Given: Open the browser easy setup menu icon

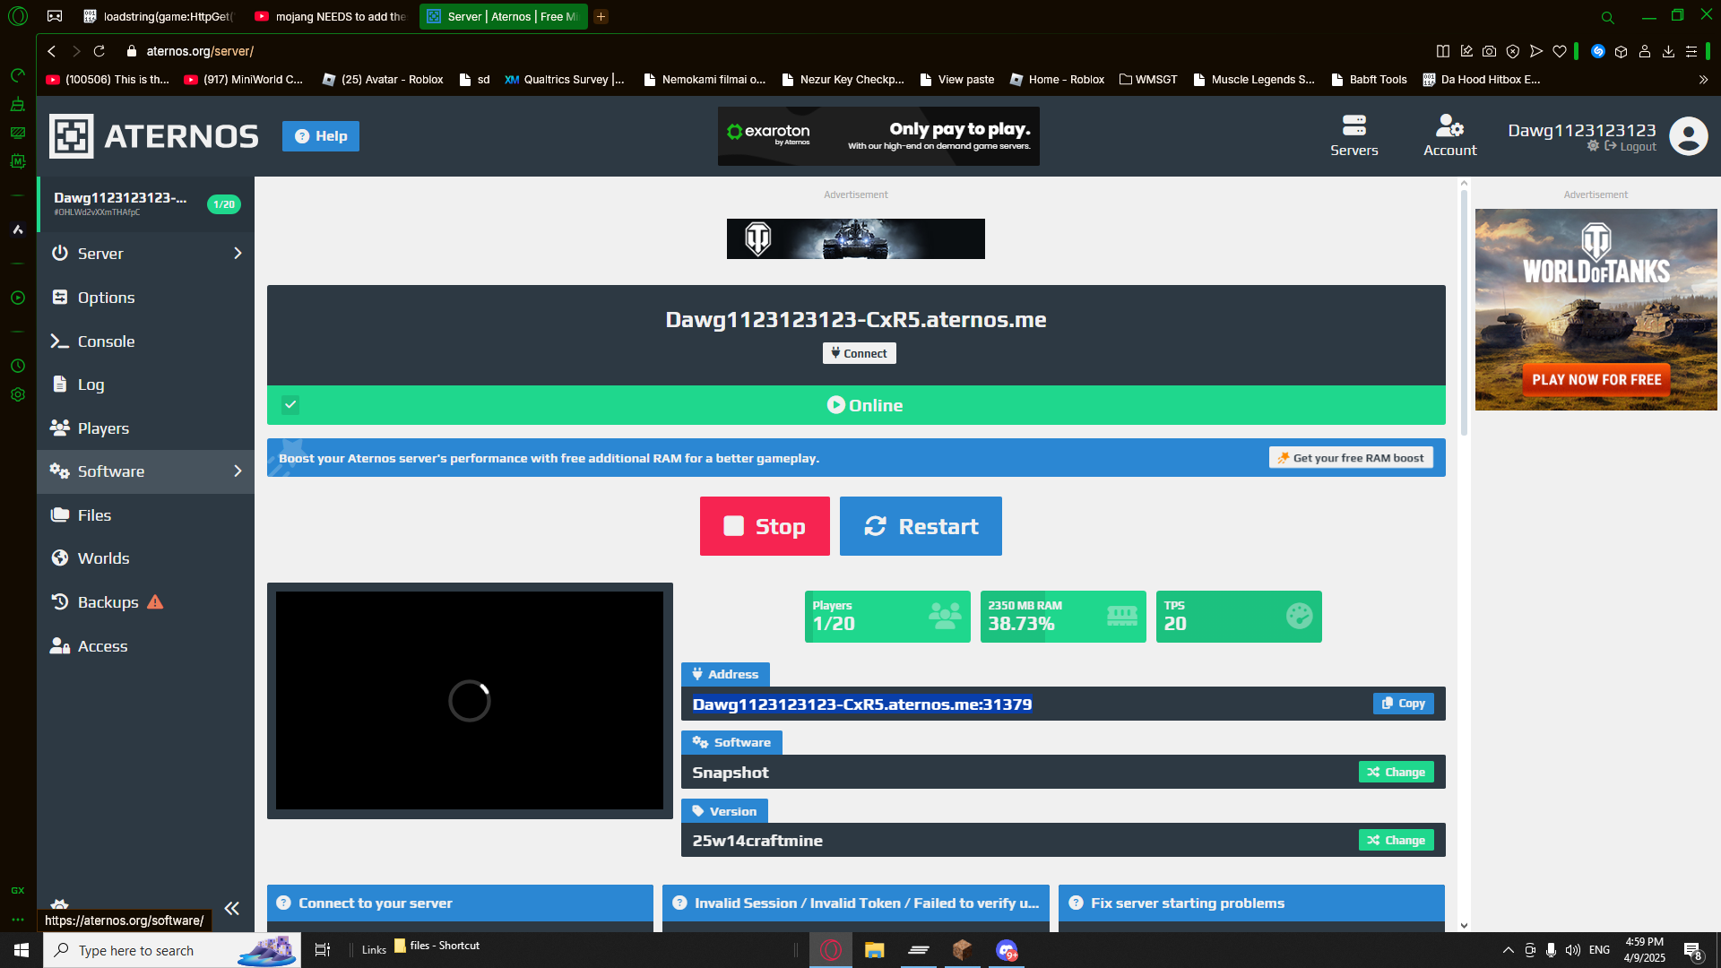Looking at the screenshot, I should [x=1691, y=51].
